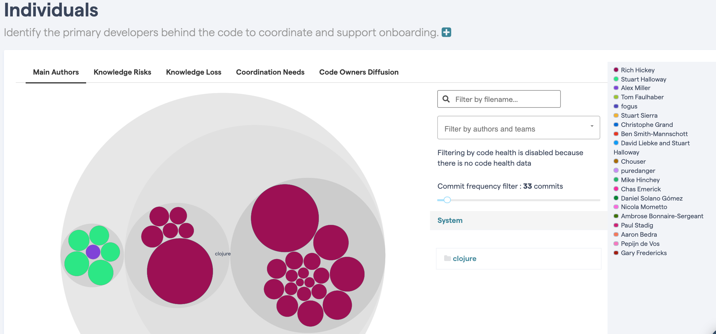Click the Alex Miller purple legend dot
Image resolution: width=716 pixels, height=334 pixels.
(616, 88)
